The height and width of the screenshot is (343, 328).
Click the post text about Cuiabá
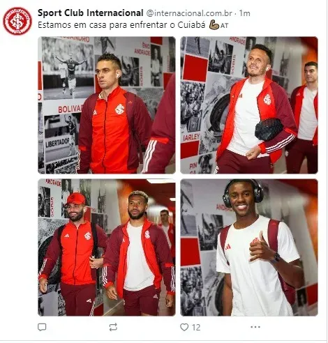pos(121,25)
